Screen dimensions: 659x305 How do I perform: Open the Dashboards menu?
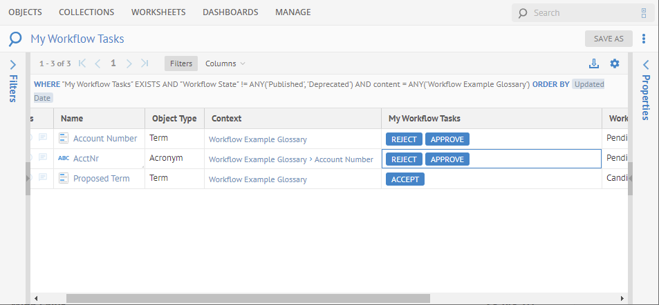tap(230, 12)
